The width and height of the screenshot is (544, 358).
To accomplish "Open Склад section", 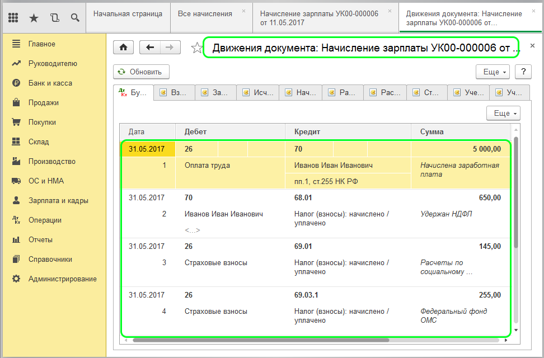I will [39, 142].
